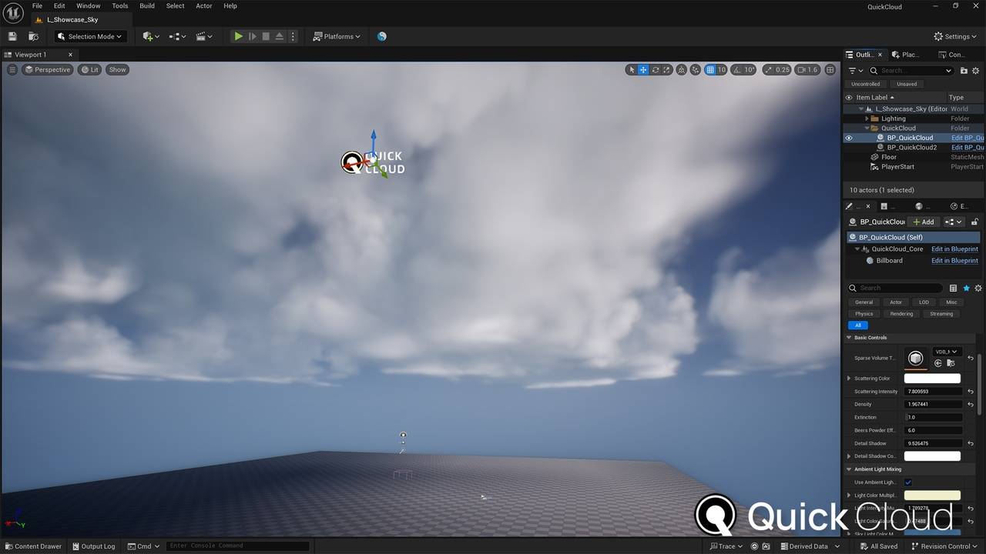This screenshot has height=554, width=986.
Task: Save the current level with the floppy disk icon
Action: point(12,36)
